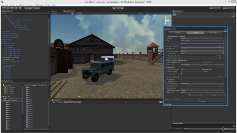Open the Component menu
This screenshot has width=237, height=133.
(29, 5)
